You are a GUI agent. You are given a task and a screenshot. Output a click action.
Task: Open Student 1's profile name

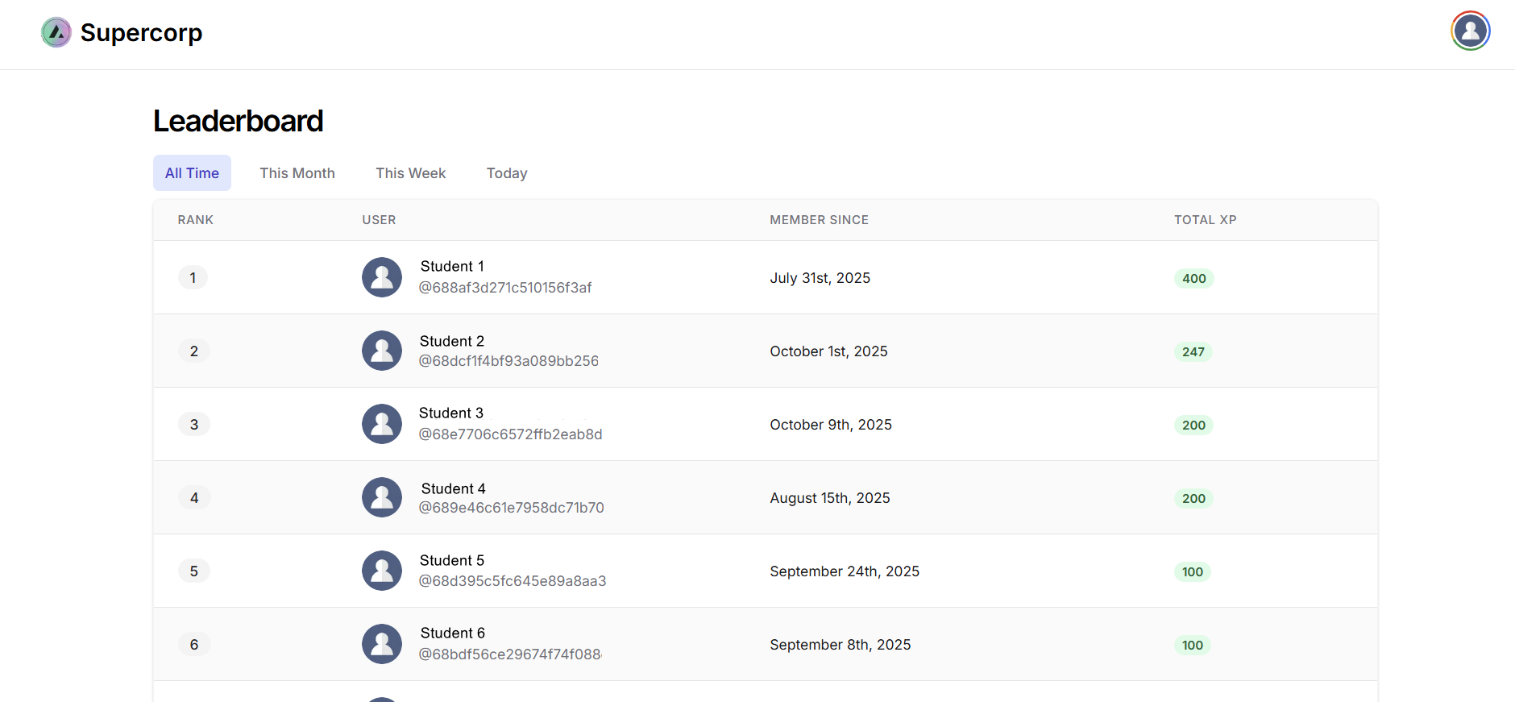point(452,267)
